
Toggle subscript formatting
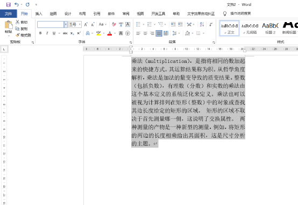pos(72,33)
